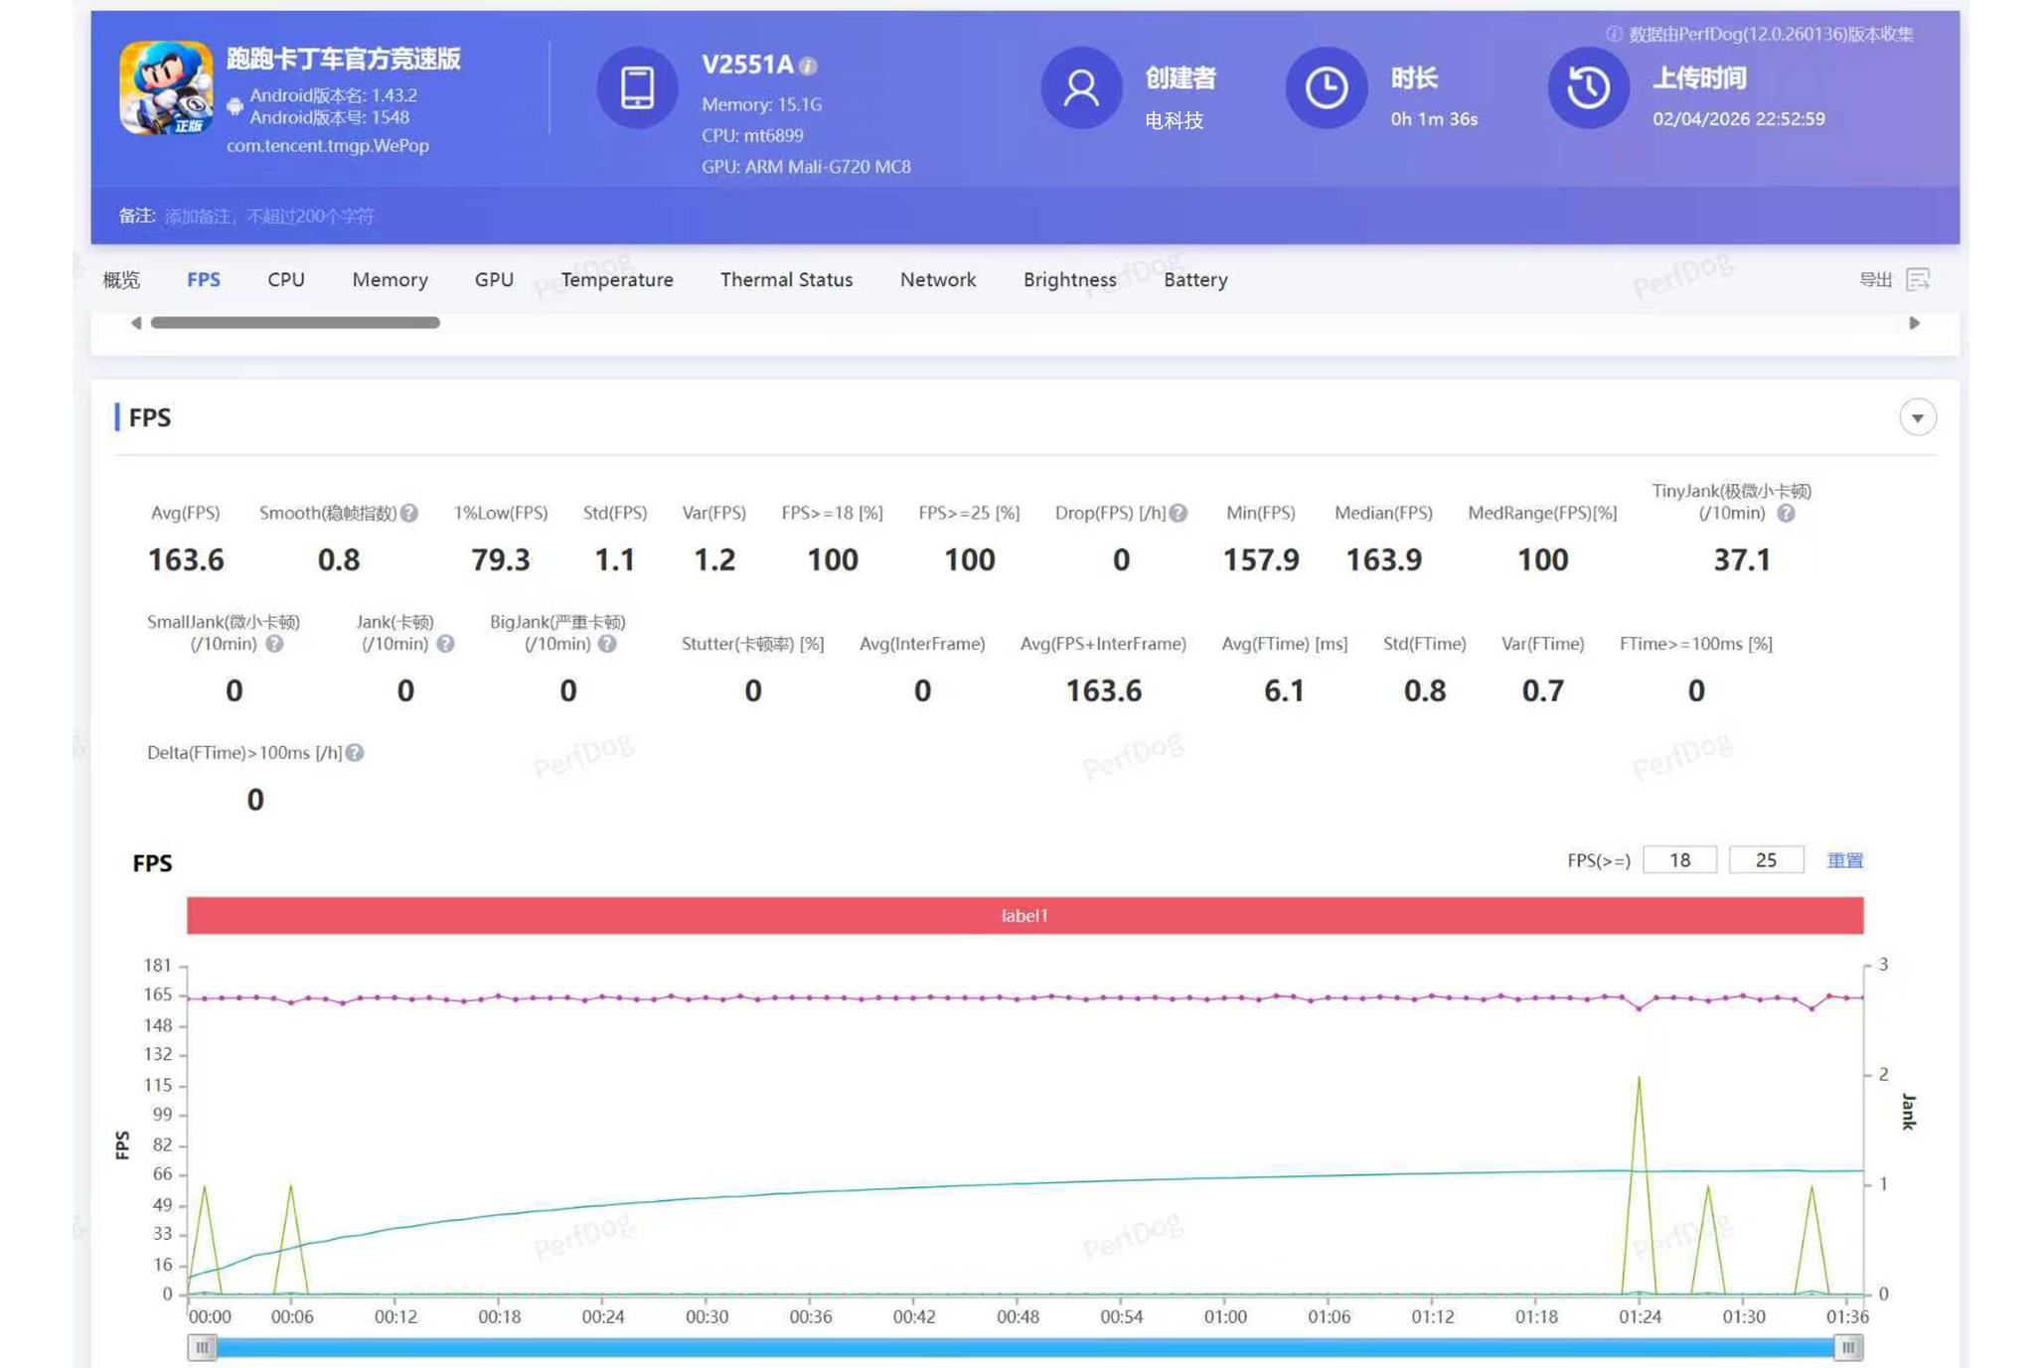This screenshot has width=2042, height=1368.
Task: Open the Thermal Status tab
Action: (x=786, y=279)
